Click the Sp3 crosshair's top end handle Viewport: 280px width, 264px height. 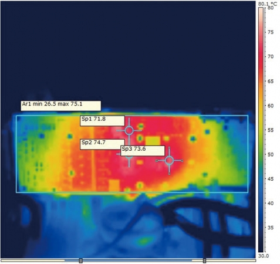(169, 148)
